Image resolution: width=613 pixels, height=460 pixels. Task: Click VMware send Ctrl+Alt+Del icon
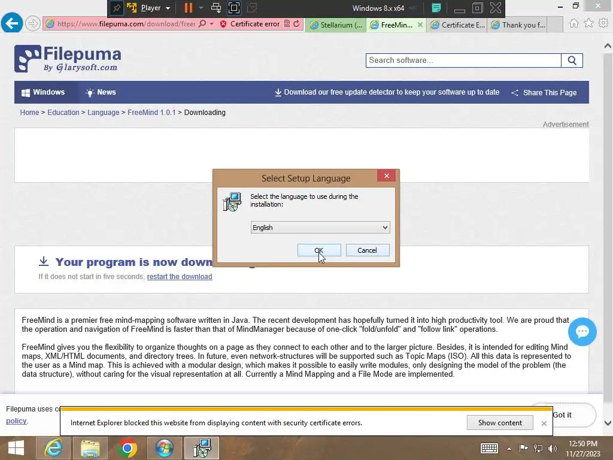(x=216, y=8)
